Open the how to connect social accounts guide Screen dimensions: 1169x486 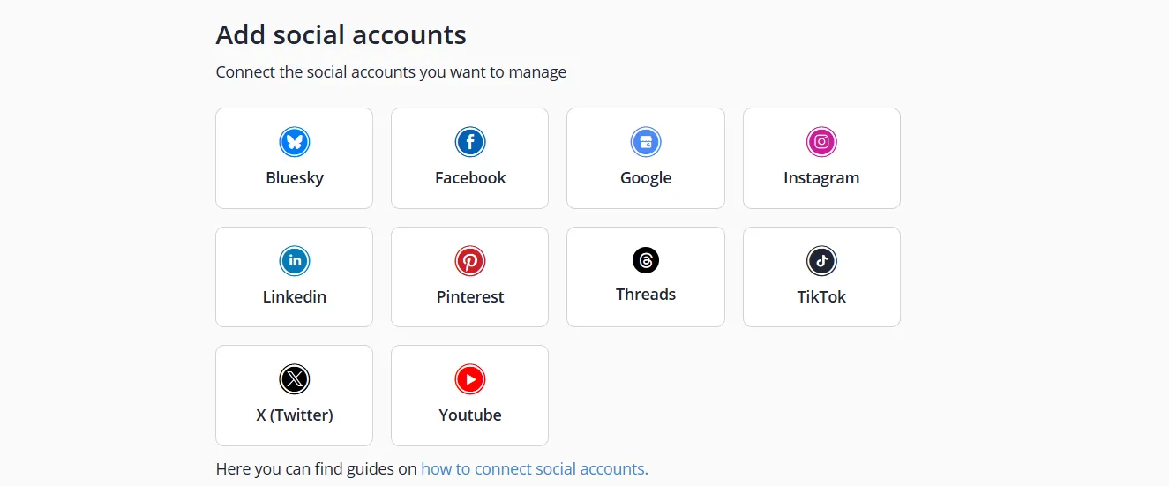534,468
